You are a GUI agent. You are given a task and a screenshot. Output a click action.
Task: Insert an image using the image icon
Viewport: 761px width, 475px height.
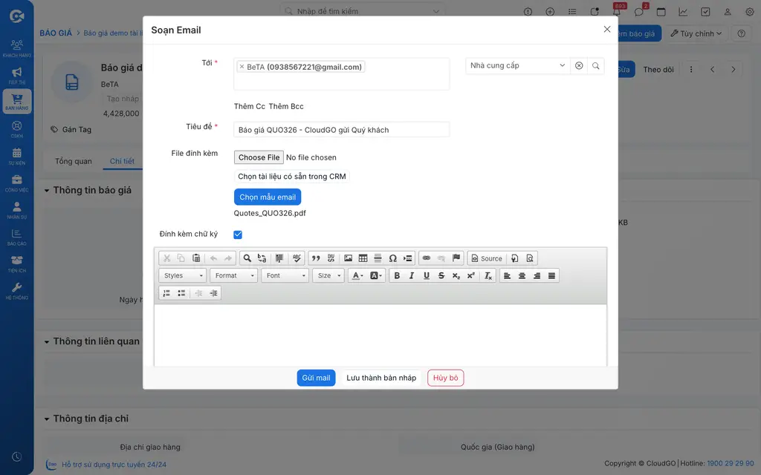(x=348, y=258)
